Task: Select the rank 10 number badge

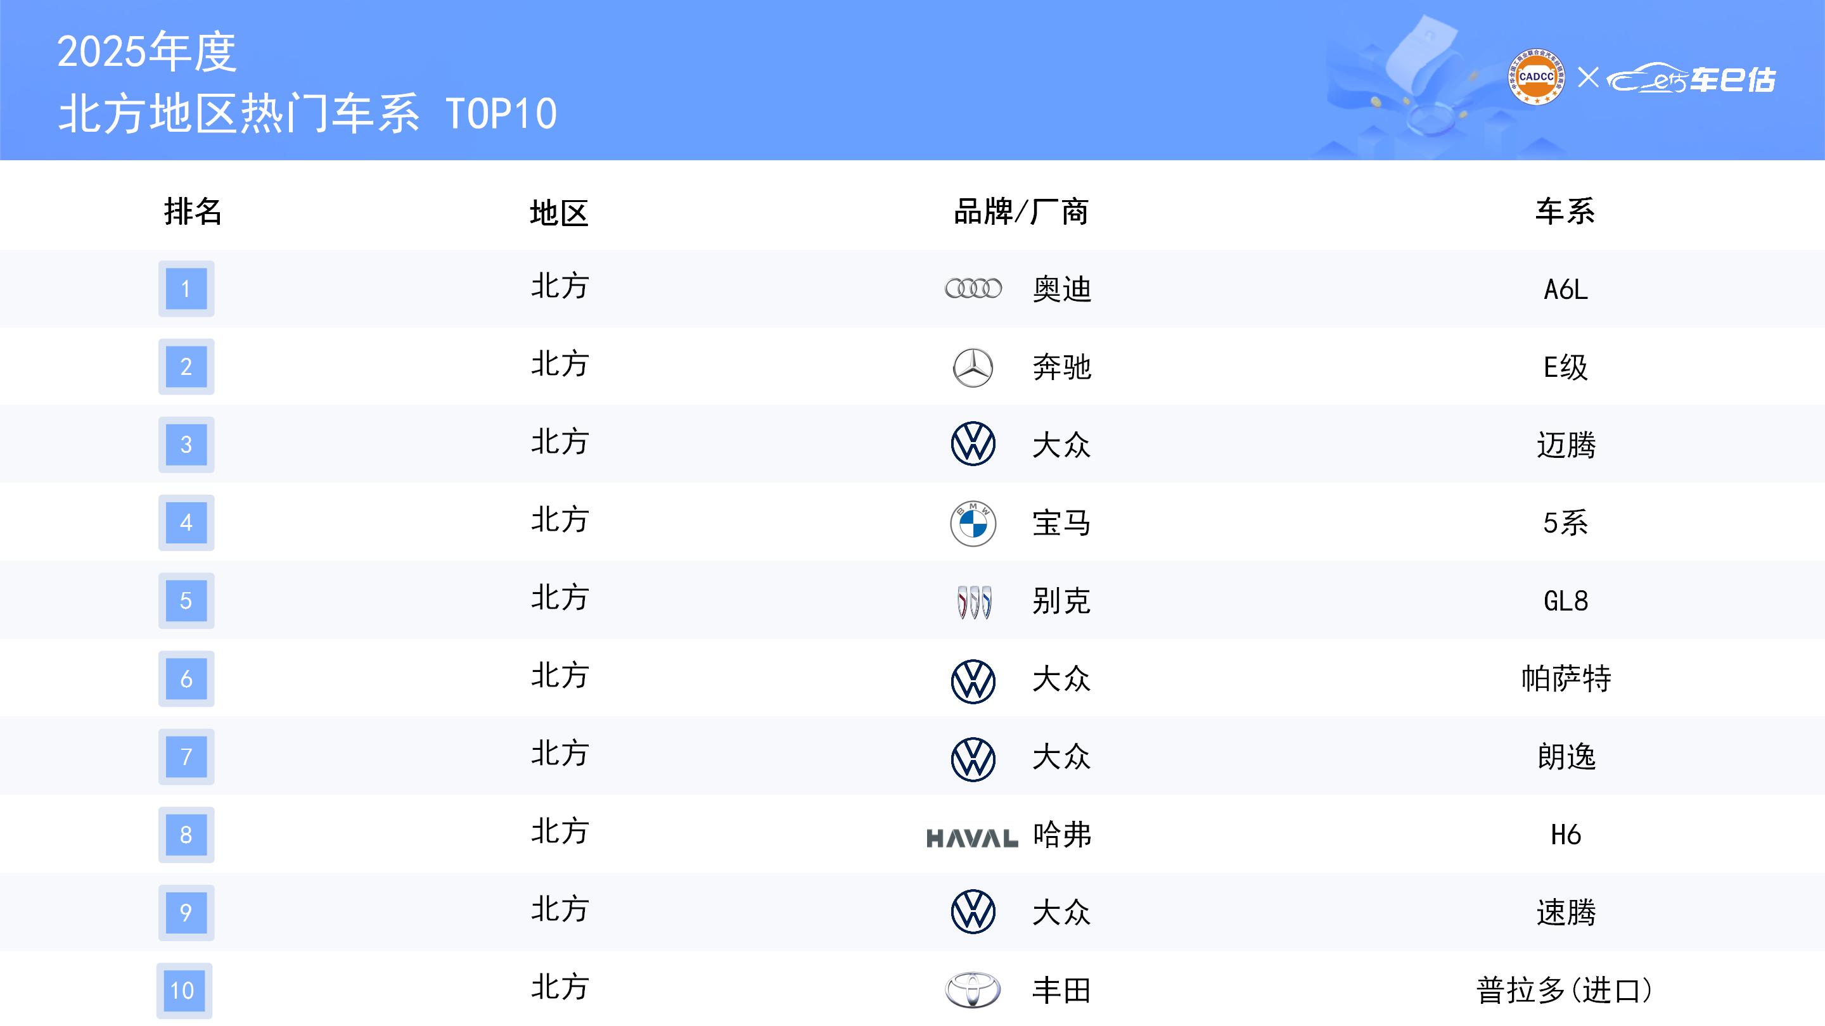Action: click(184, 990)
